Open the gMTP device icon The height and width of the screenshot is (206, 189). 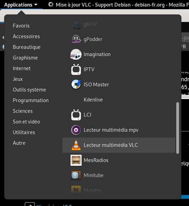76,24
